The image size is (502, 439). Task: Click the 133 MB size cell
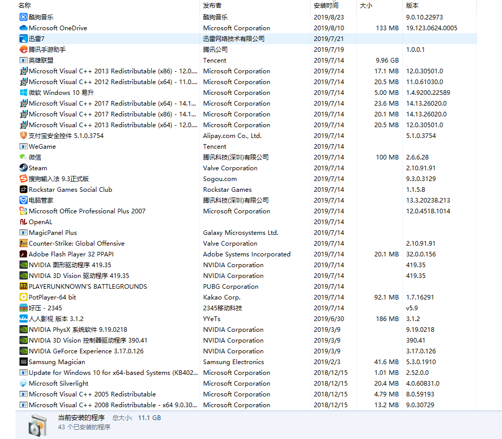tap(387, 28)
